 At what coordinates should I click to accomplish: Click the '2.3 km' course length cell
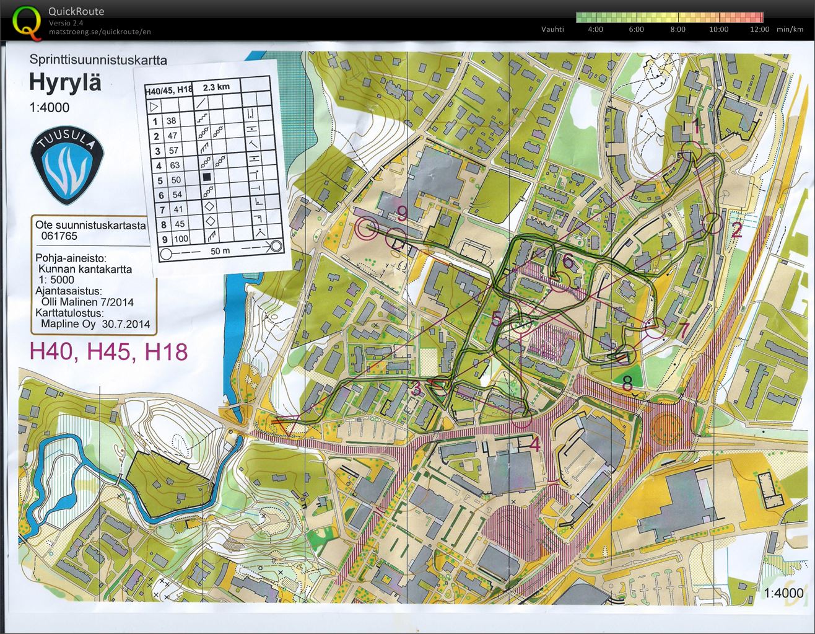tap(216, 87)
